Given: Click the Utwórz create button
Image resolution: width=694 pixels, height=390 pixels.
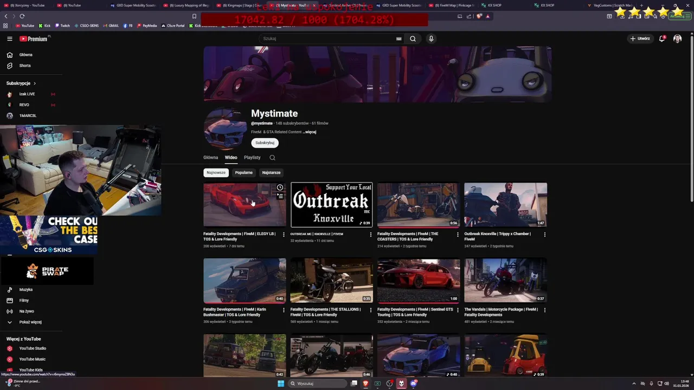Looking at the screenshot, I should coord(640,38).
